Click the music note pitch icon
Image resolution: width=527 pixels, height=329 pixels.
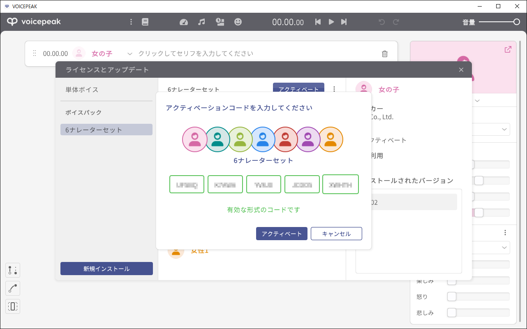point(201,21)
